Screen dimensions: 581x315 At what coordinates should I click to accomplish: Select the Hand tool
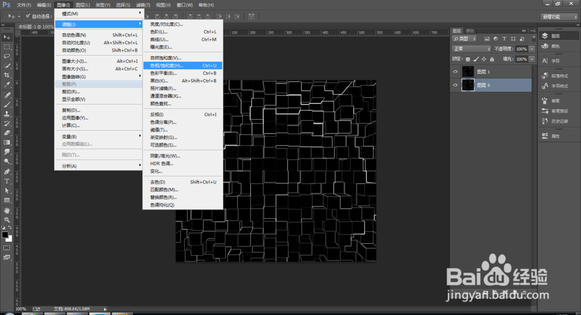coord(6,211)
